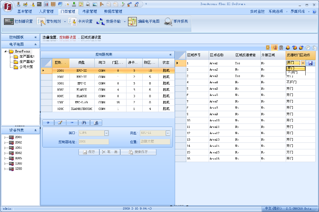Expand device 2001 in 设备列表 tree
This screenshot has height=212, width=319.
(5, 137)
